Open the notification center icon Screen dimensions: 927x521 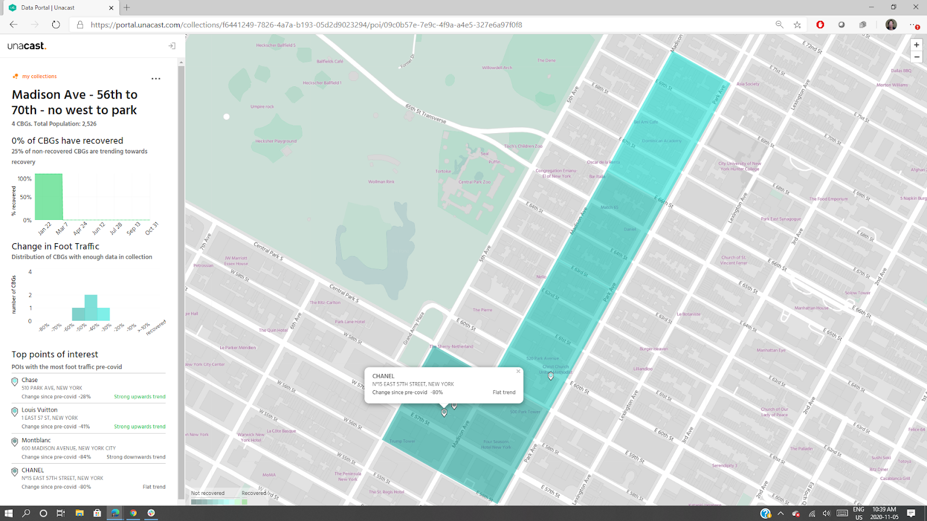[911, 513]
